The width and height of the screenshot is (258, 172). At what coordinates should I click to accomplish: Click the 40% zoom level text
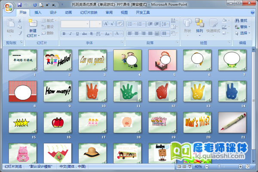pos(198,166)
